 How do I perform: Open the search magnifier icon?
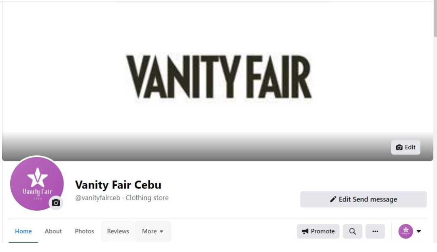point(352,231)
